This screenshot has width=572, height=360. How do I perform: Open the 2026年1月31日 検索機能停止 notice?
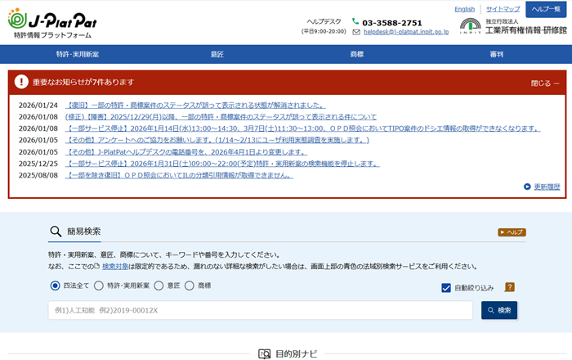222,164
